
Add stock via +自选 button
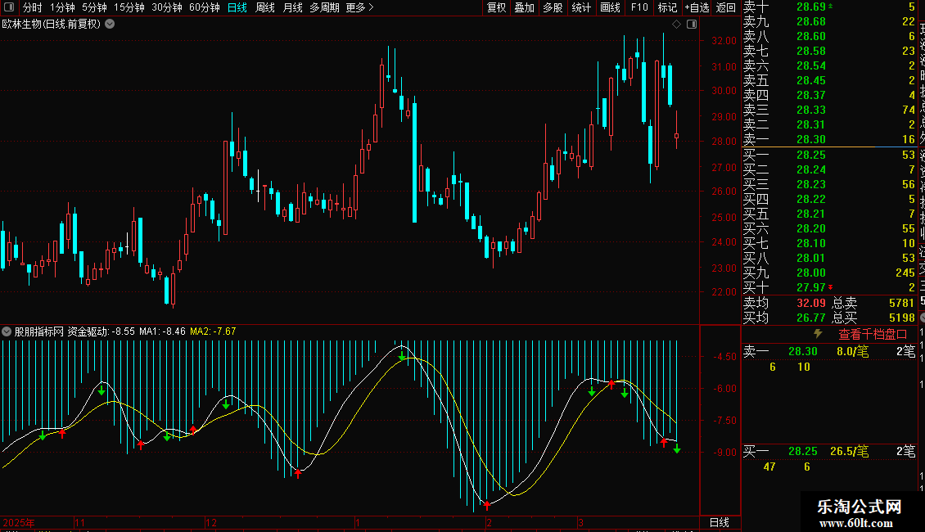tap(697, 7)
